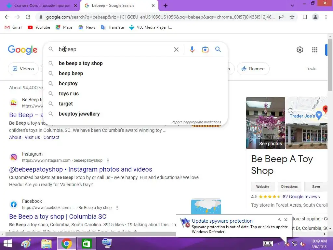This screenshot has height=250, width=333.
Task: Open the side panel icon
Action: [305, 17]
